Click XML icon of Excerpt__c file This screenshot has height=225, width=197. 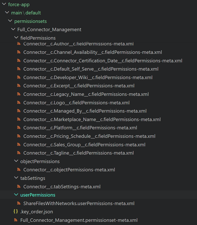(x=19, y=86)
